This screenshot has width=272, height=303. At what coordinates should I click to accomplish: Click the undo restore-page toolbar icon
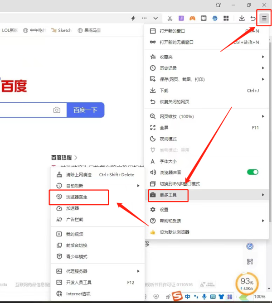pos(253,18)
